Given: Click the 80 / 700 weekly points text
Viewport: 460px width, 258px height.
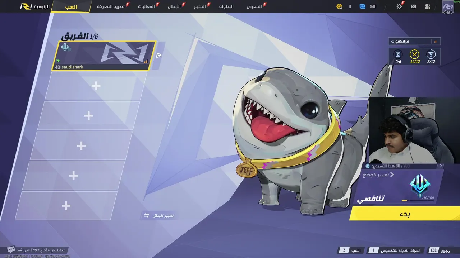Looking at the screenshot, I should point(402,166).
